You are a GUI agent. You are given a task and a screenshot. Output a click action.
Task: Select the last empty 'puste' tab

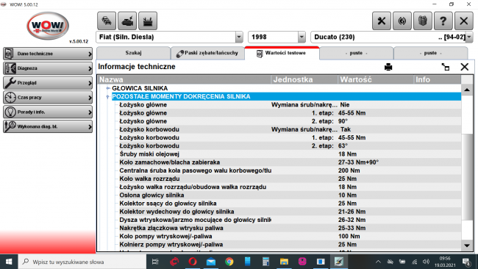pyautogui.click(x=430, y=53)
